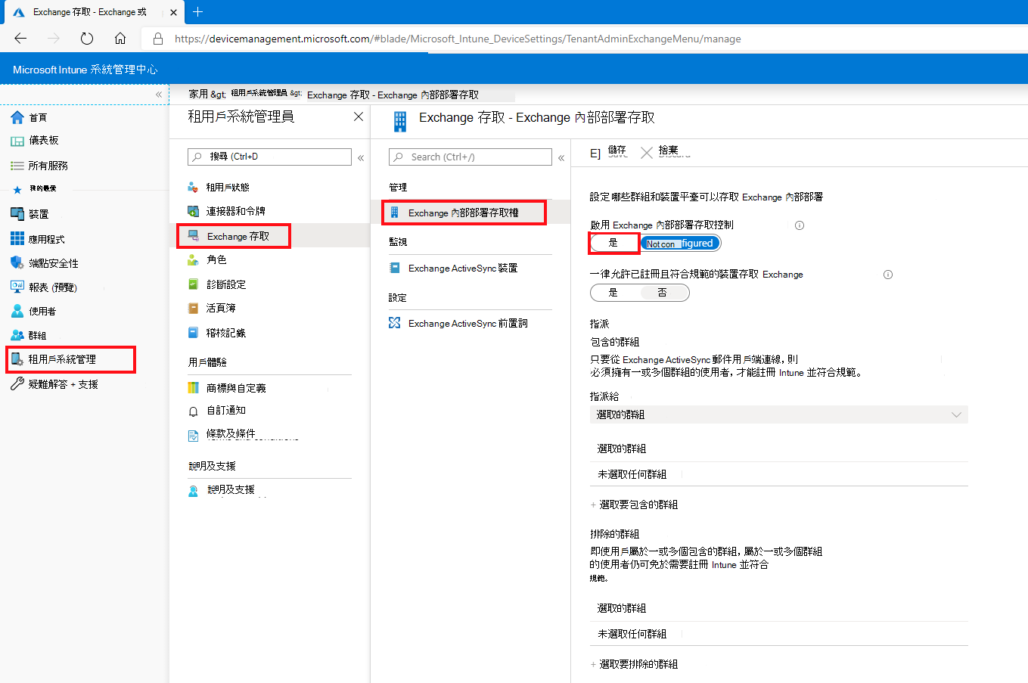Select Exchange 內部部署存取權 menu item
This screenshot has height=683, width=1028.
(464, 213)
